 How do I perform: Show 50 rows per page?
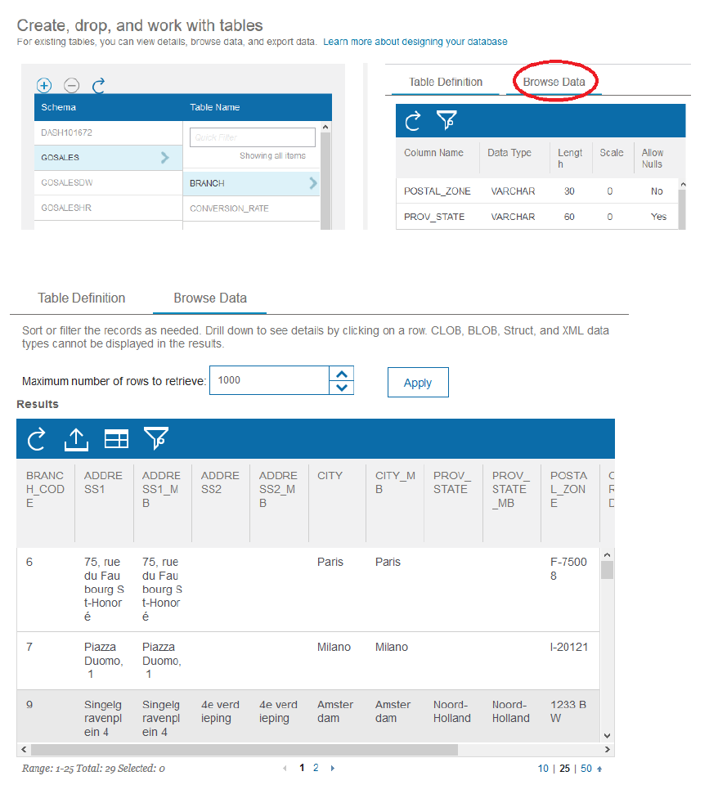[586, 769]
